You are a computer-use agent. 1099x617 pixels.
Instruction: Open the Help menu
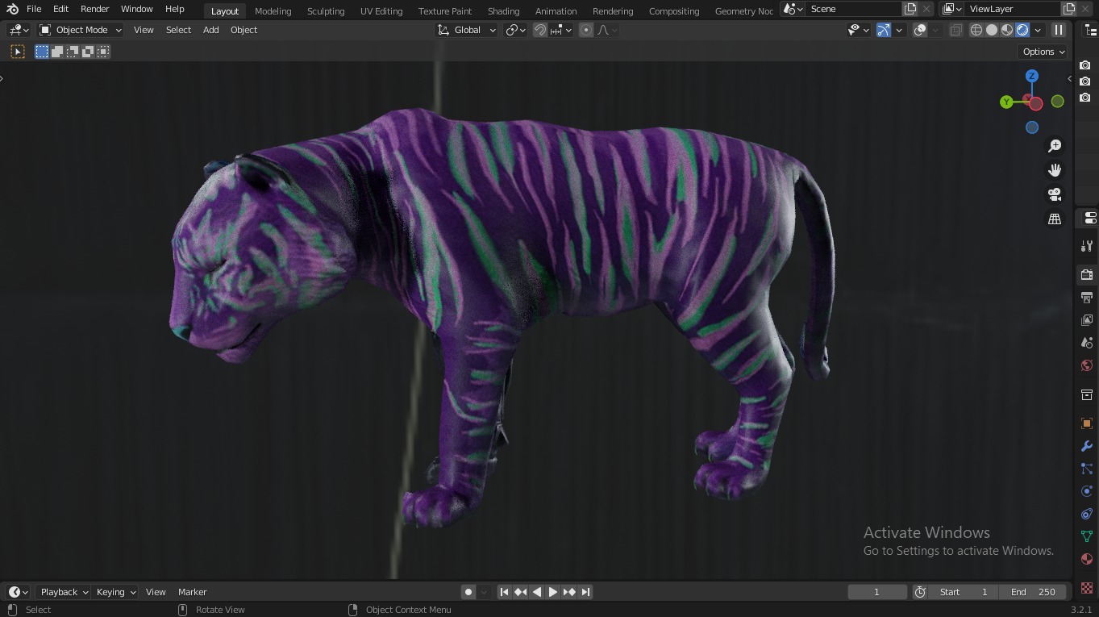(x=174, y=9)
